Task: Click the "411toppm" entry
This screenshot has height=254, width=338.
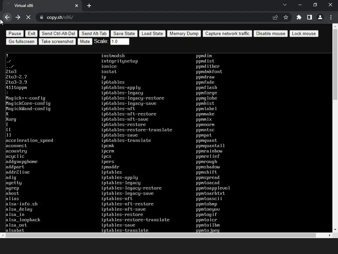Action: pyautogui.click(x=16, y=87)
